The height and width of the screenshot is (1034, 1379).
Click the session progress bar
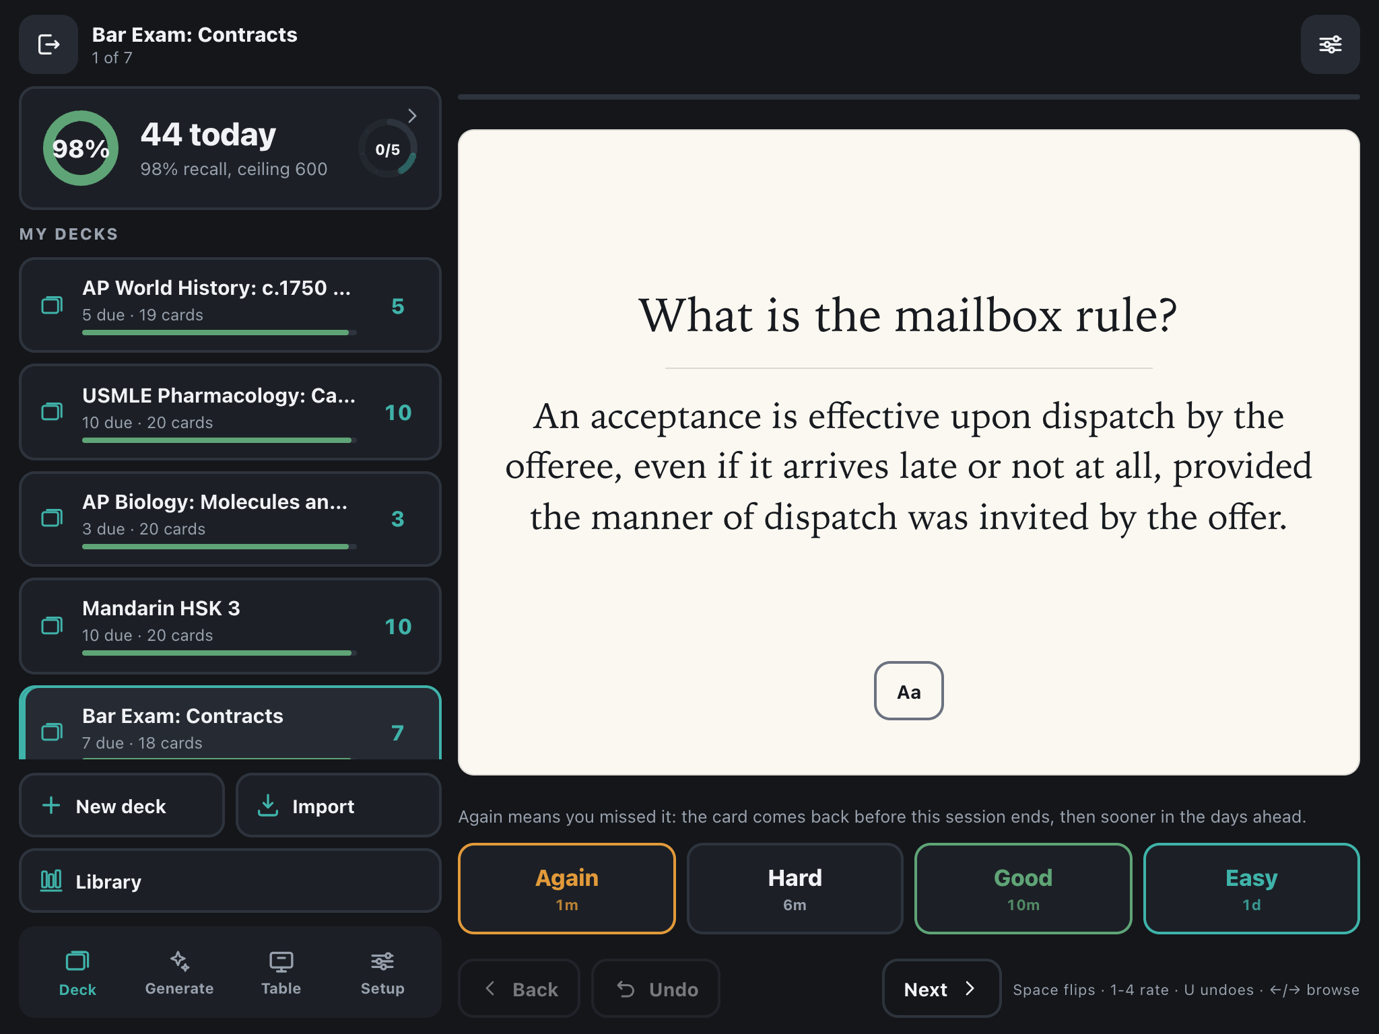(x=909, y=97)
